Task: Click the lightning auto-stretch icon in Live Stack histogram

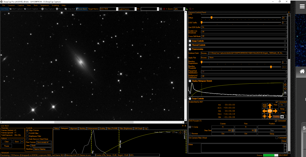Action: coord(180,132)
